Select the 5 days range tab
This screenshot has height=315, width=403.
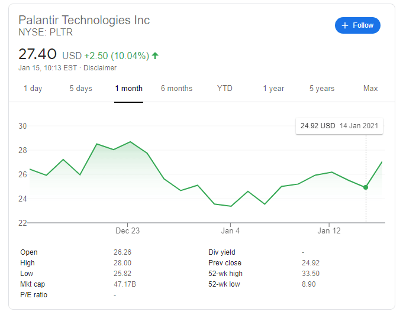(80, 89)
